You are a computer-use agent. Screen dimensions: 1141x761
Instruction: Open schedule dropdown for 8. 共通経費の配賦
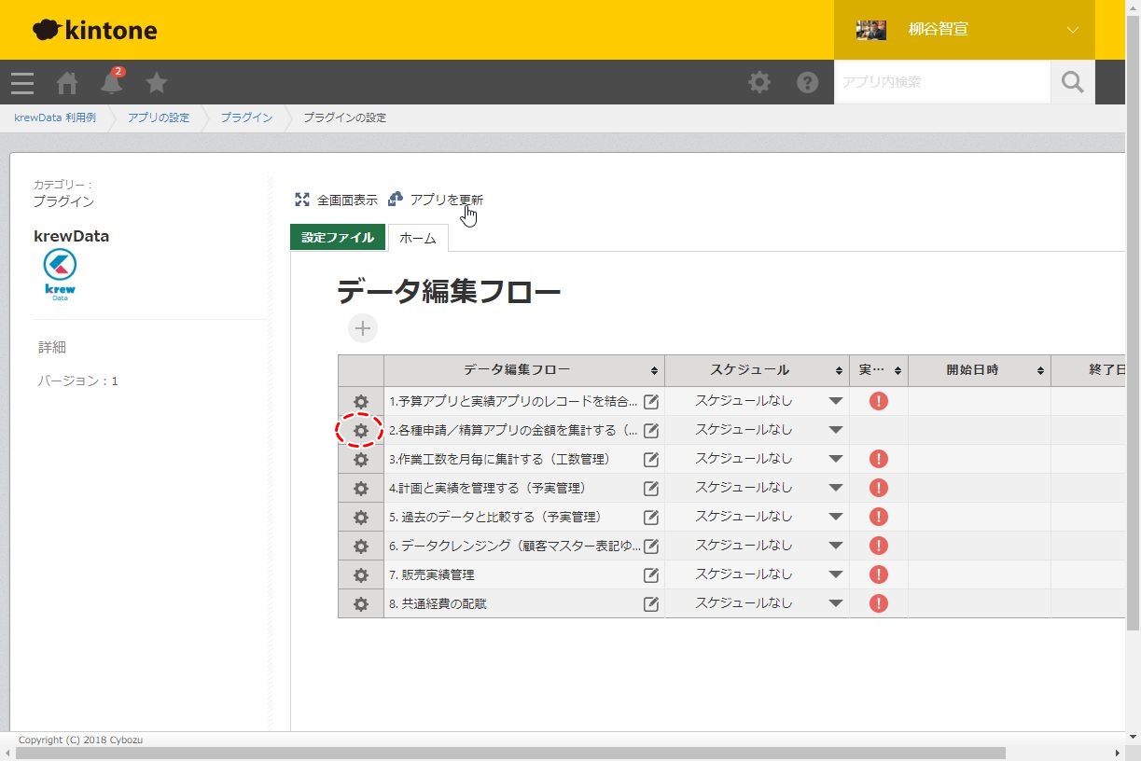(835, 603)
